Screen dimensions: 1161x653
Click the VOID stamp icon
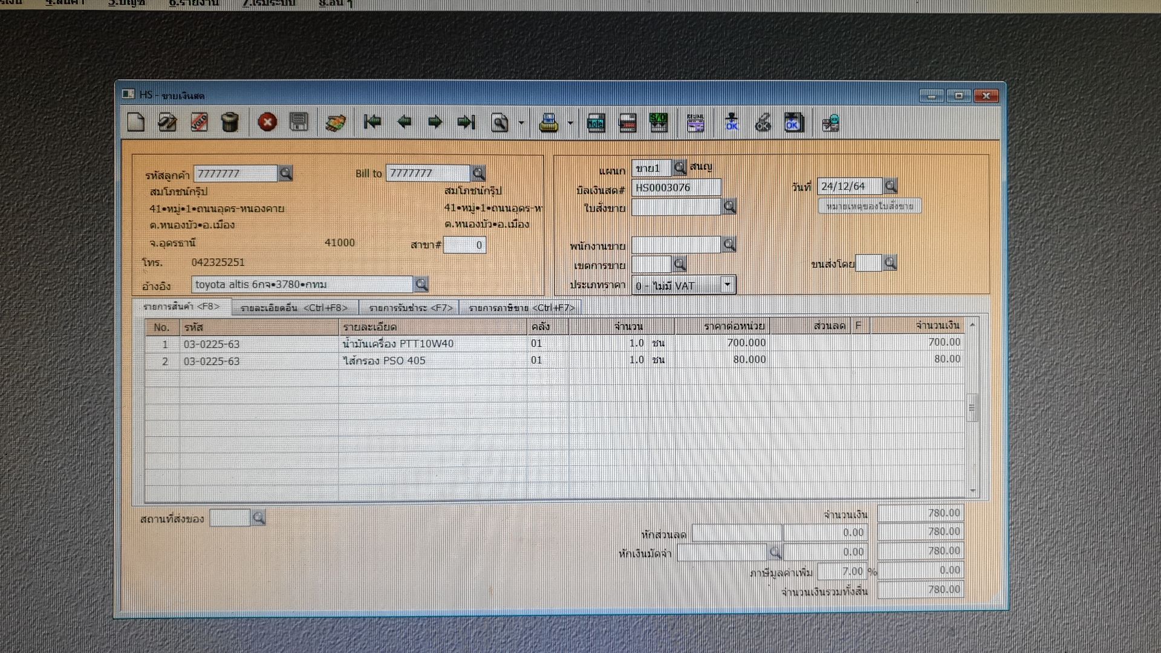click(199, 122)
